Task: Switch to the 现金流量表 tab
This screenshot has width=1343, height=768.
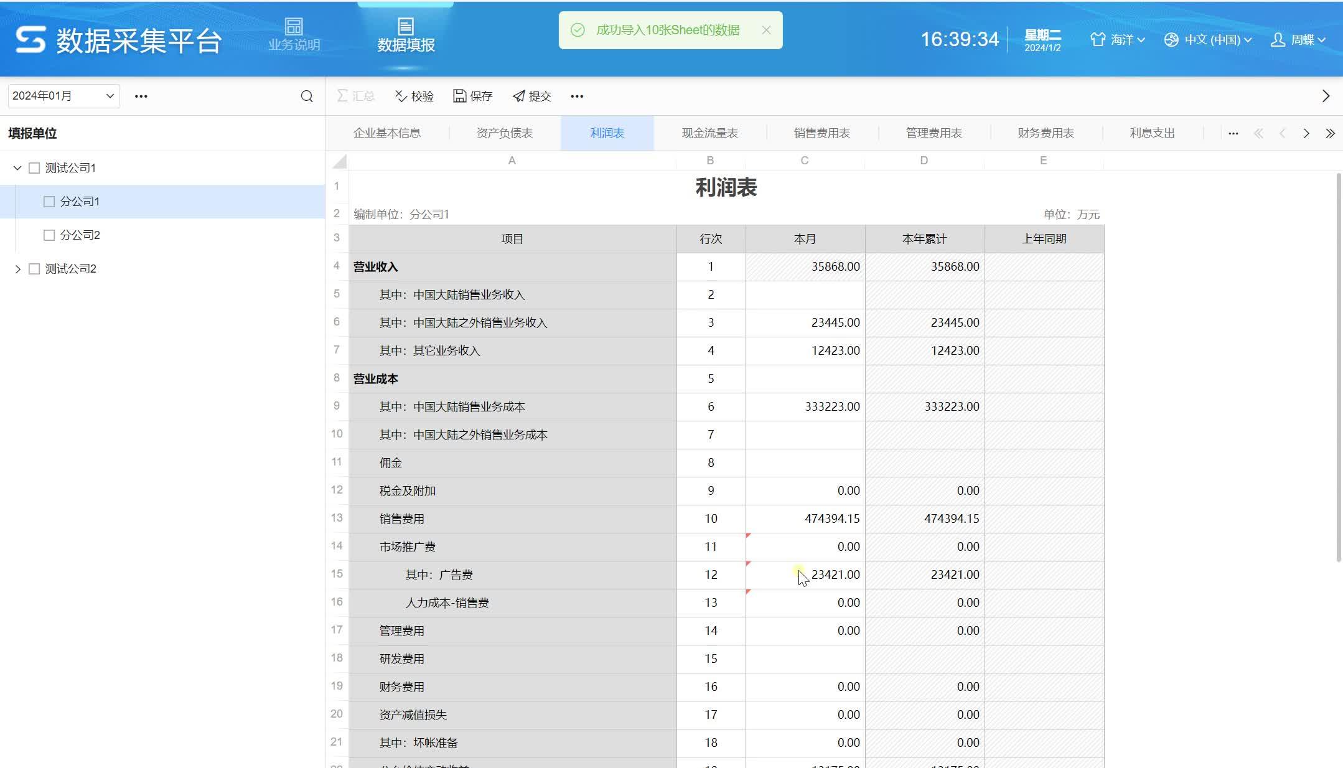Action: (709, 133)
